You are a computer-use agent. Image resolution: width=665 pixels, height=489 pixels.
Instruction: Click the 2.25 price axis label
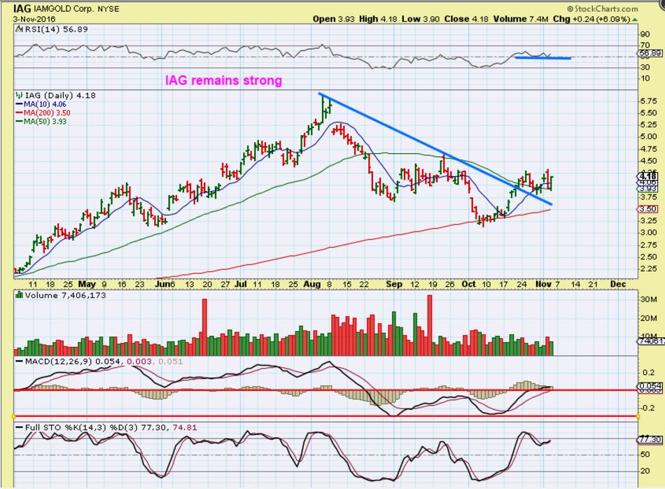pos(650,269)
